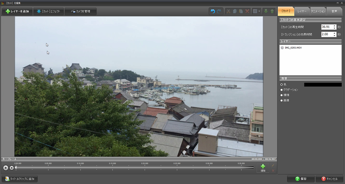
Task: Click the undo arrow icon
Action: tap(213, 11)
